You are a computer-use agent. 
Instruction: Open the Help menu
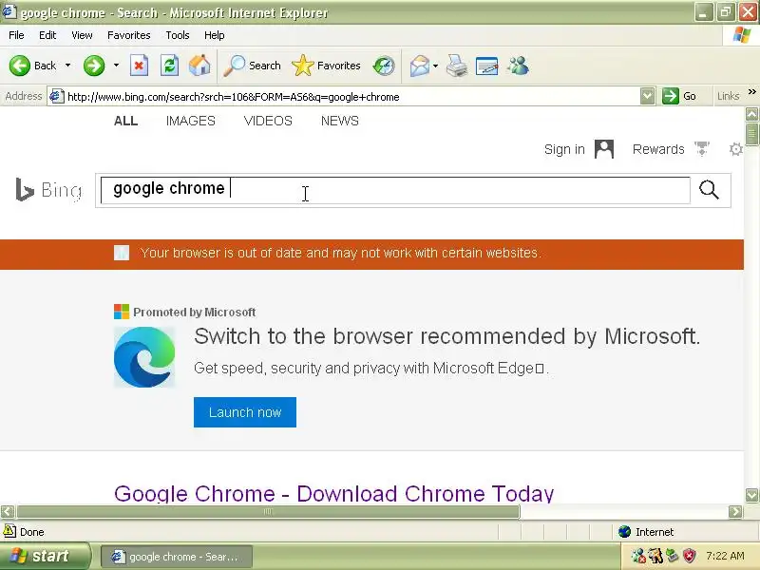[x=215, y=35]
